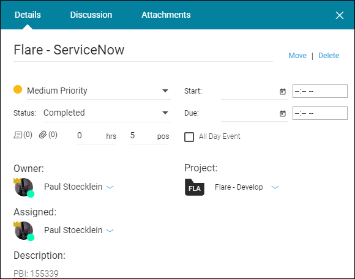Click the orange priority color dot
Screen dimensions: 355x279
(18, 89)
